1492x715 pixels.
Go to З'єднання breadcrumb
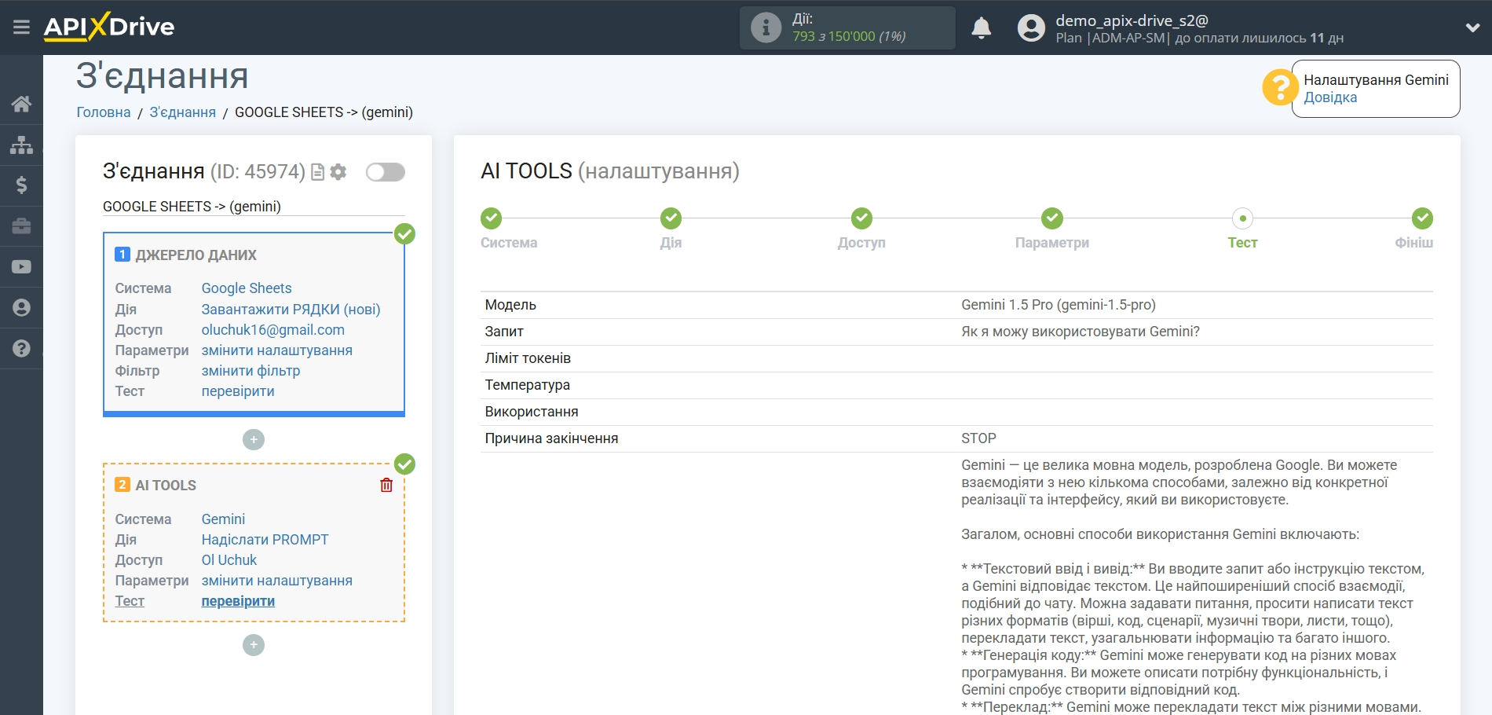(182, 112)
